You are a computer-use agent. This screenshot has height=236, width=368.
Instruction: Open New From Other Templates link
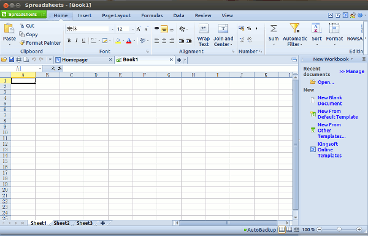pyautogui.click(x=331, y=131)
